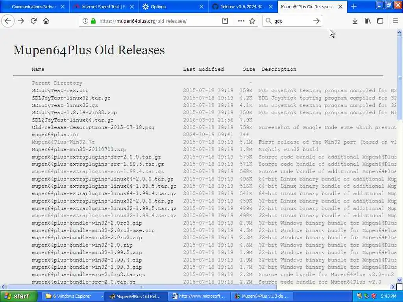Image resolution: width=403 pixels, height=302 pixels.
Task: Open the browser home page
Action: (46, 21)
